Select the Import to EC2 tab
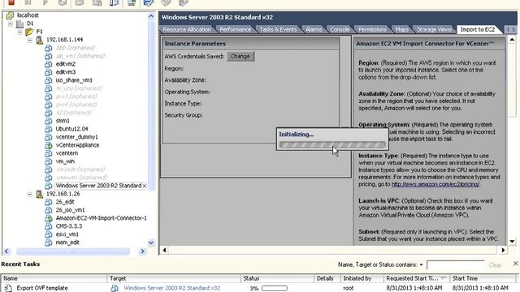The height and width of the screenshot is (292, 520). pos(478,29)
